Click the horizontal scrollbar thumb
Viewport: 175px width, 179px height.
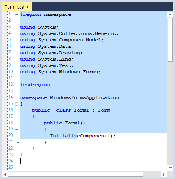pyautogui.click(x=75, y=174)
